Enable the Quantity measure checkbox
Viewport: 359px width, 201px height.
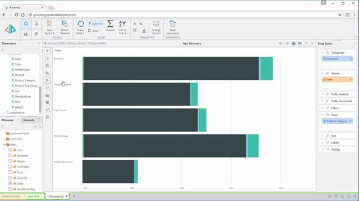10,178
